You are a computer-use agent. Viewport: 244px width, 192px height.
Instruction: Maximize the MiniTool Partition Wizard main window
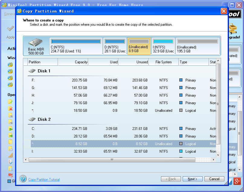[232, 5]
